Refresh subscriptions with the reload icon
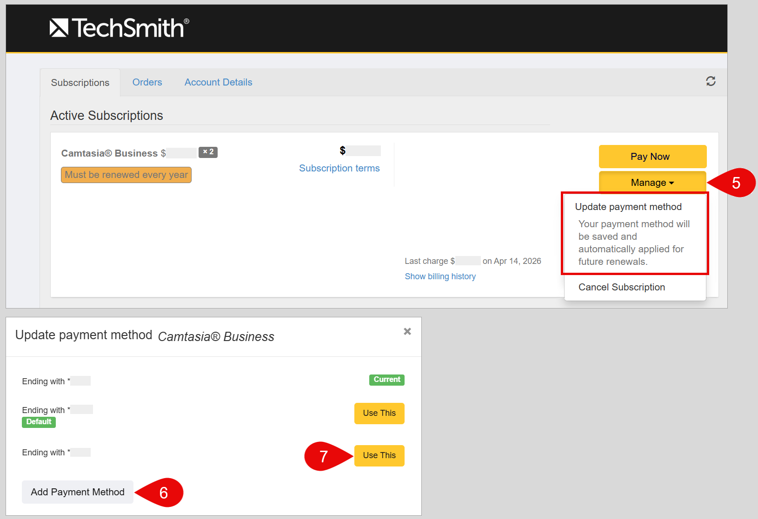 coord(711,81)
